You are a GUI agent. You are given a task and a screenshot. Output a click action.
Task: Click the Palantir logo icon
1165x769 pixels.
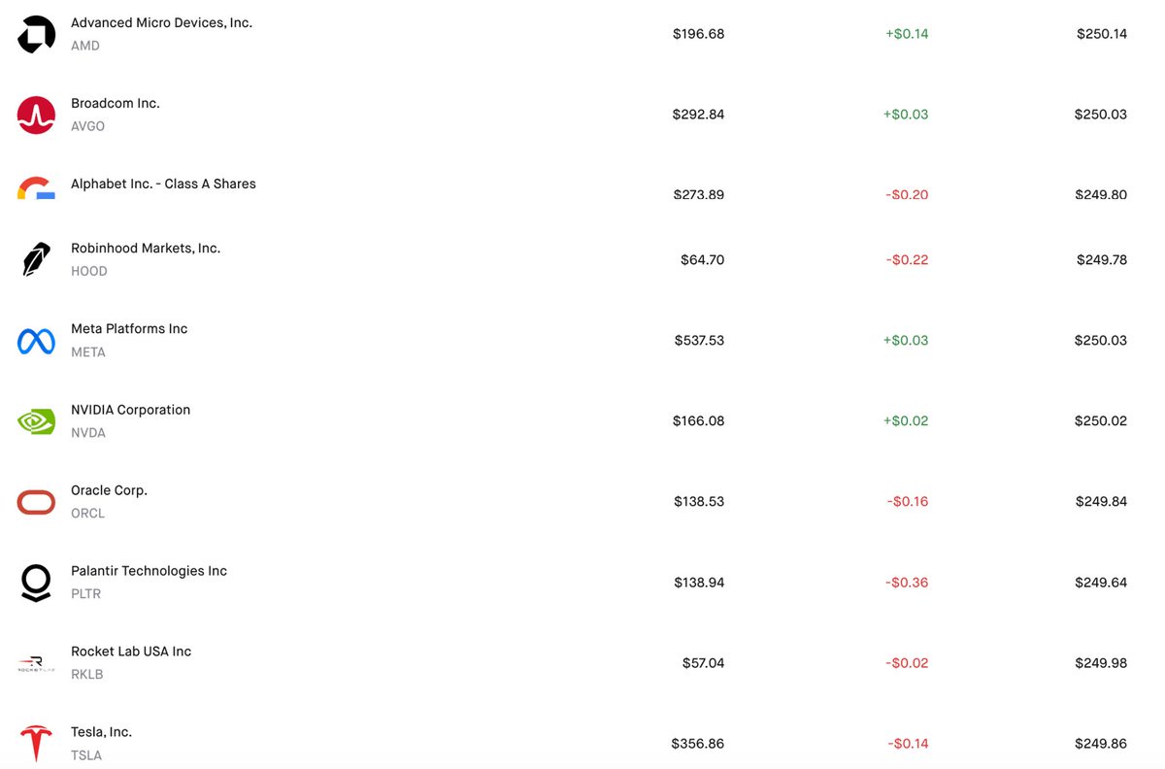tap(36, 583)
